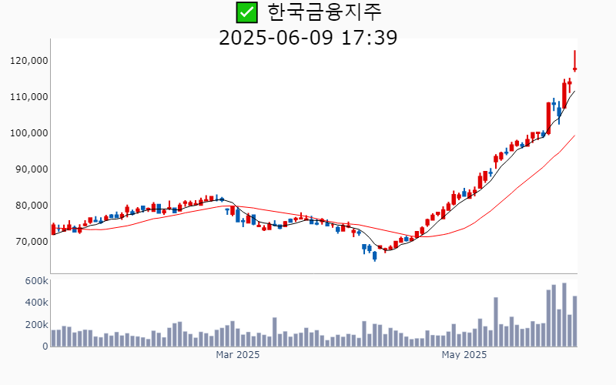
Task: Click the 600k volume axis label
Action: pyautogui.click(x=36, y=281)
